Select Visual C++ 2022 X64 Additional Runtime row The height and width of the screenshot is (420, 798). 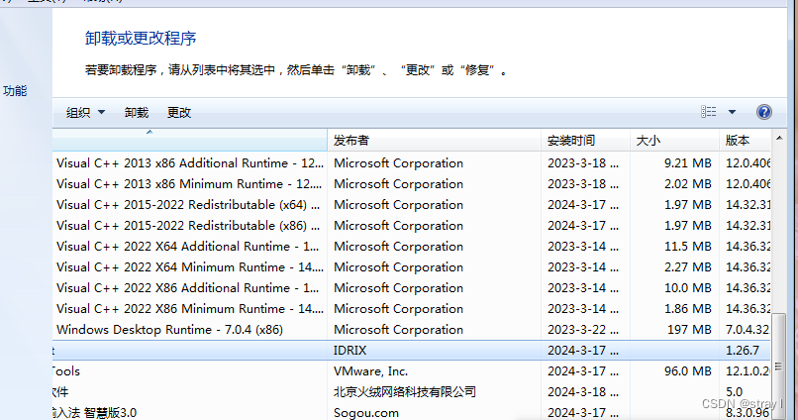[x=412, y=247]
